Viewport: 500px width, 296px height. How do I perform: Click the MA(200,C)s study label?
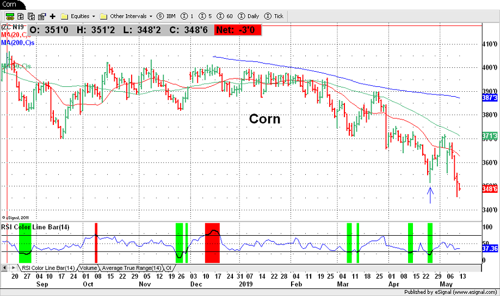click(18, 43)
